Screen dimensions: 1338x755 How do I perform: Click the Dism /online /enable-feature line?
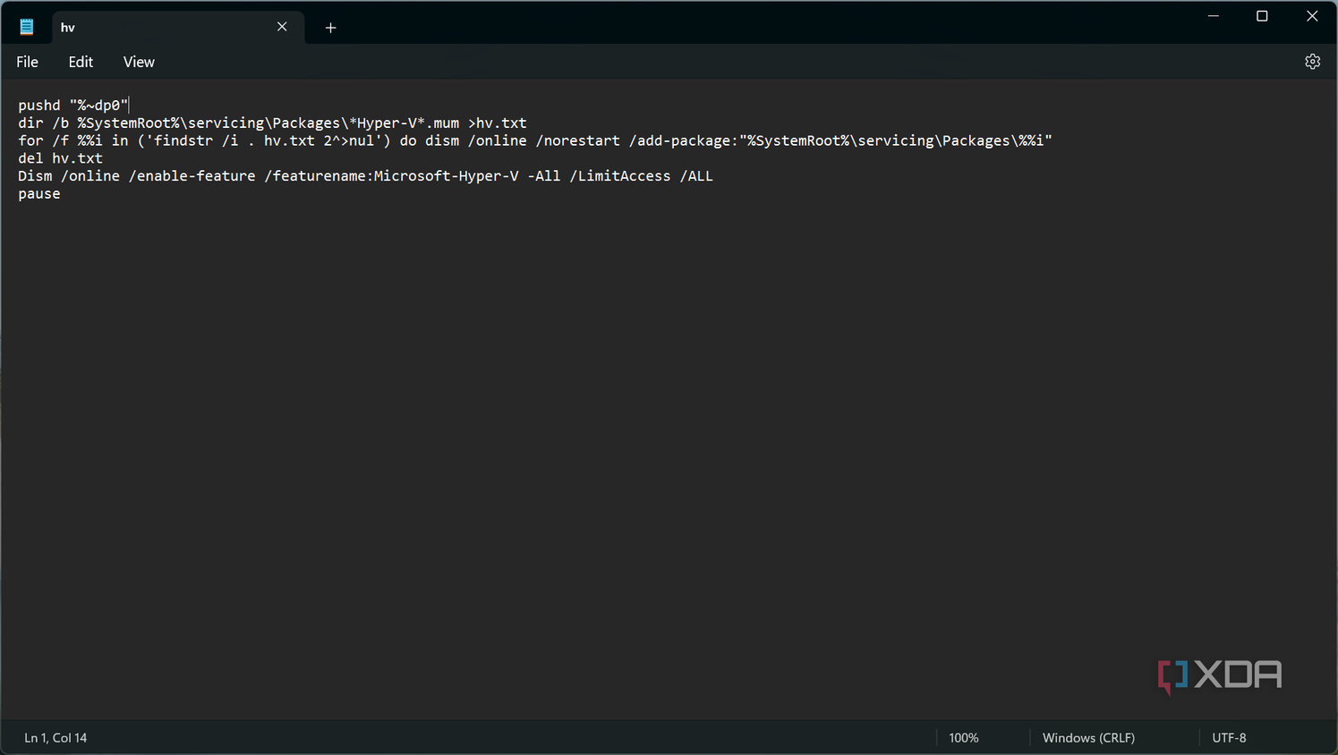coord(365,176)
